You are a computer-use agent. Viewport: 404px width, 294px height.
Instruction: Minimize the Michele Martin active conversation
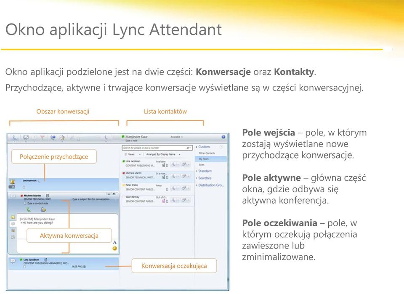pyautogui.click(x=109, y=193)
